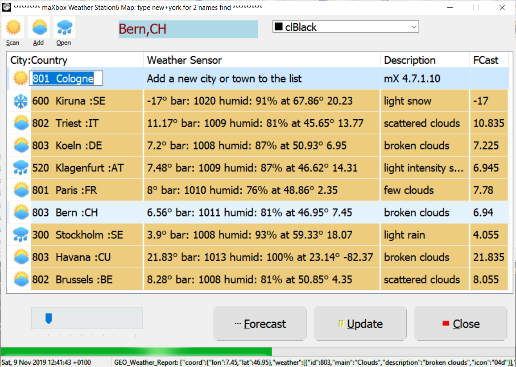Click the Add city cloud icon

[x=39, y=28]
